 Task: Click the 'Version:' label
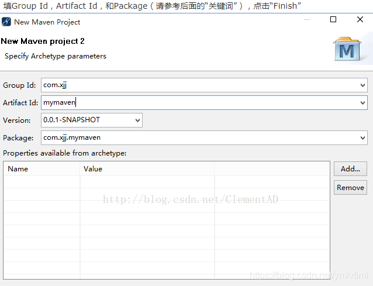pos(16,120)
